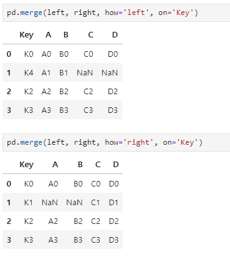
Task: Click A2 in the right-join result table
Action: coord(53,221)
